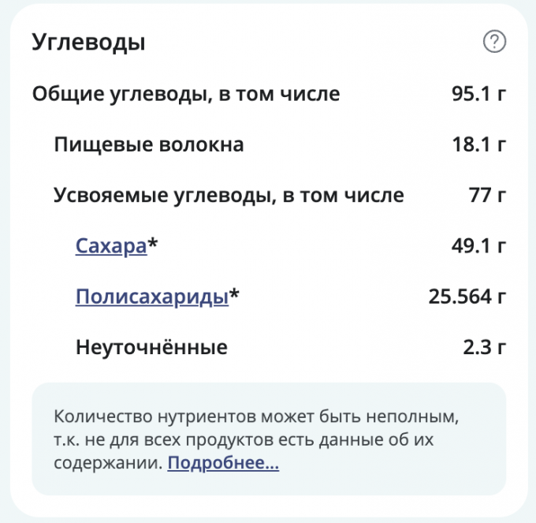Click the note line starting with т.к.

(x=244, y=439)
